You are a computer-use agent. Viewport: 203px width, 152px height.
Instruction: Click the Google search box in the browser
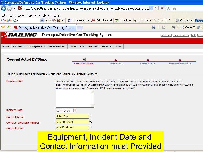click(184, 8)
